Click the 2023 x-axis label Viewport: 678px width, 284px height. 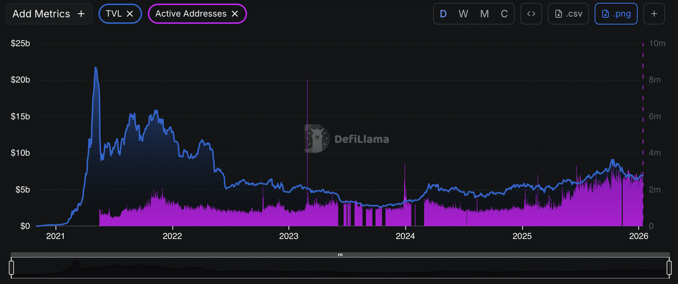click(x=289, y=236)
